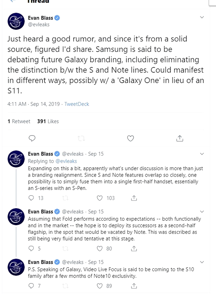Share the main tweet via the upload icon
This screenshot has width=216, height=294.
180,138
